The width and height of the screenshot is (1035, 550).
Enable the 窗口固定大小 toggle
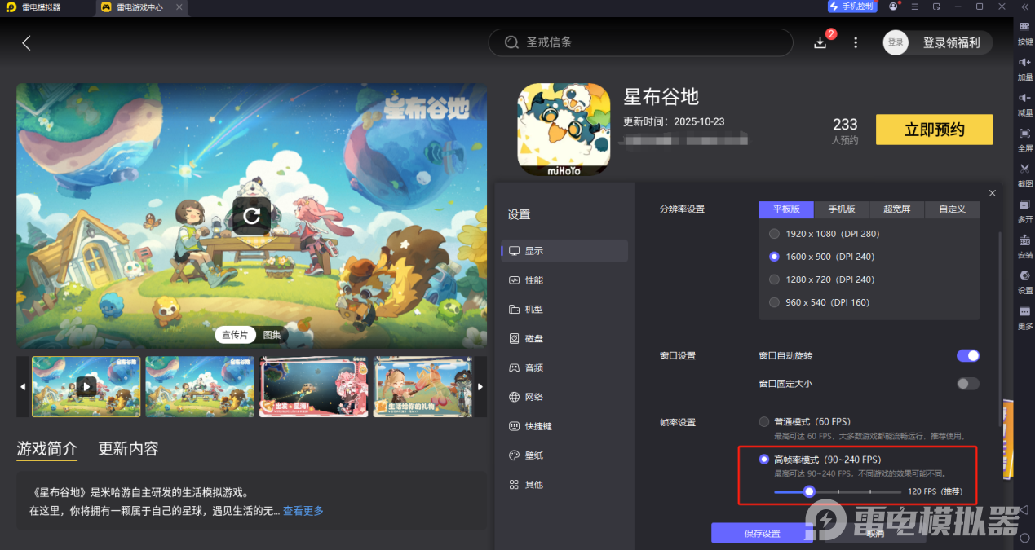pyautogui.click(x=967, y=383)
